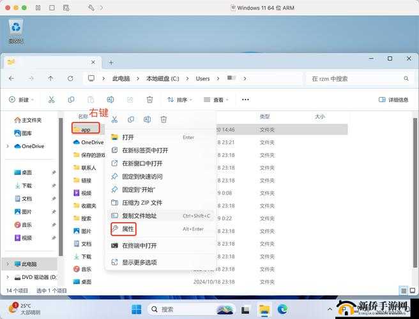
Task: Choose 显示更多选项
Action: click(x=160, y=262)
